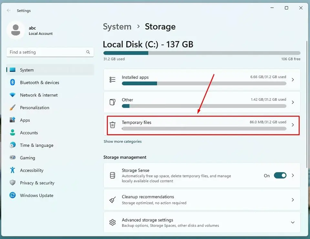Navigate to Privacy & security
The height and width of the screenshot is (239, 310).
(x=50, y=183)
